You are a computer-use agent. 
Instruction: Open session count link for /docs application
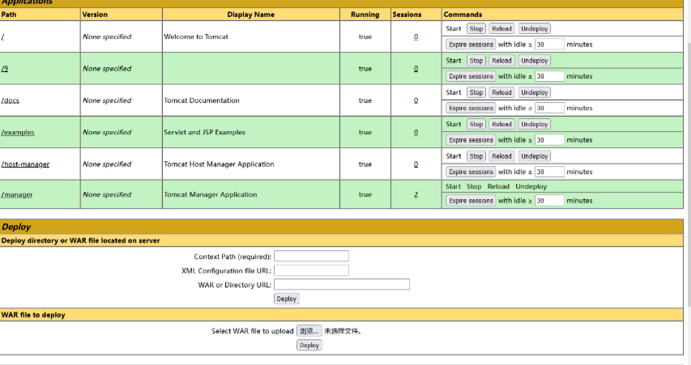[416, 100]
